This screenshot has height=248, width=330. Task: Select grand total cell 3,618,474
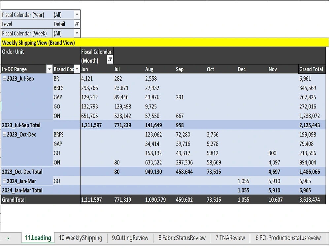click(x=312, y=199)
